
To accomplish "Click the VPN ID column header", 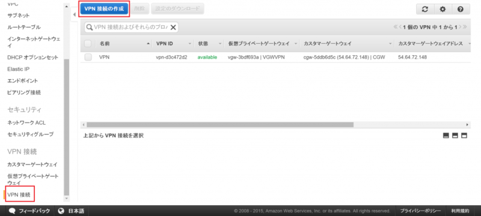I will tap(164, 44).
